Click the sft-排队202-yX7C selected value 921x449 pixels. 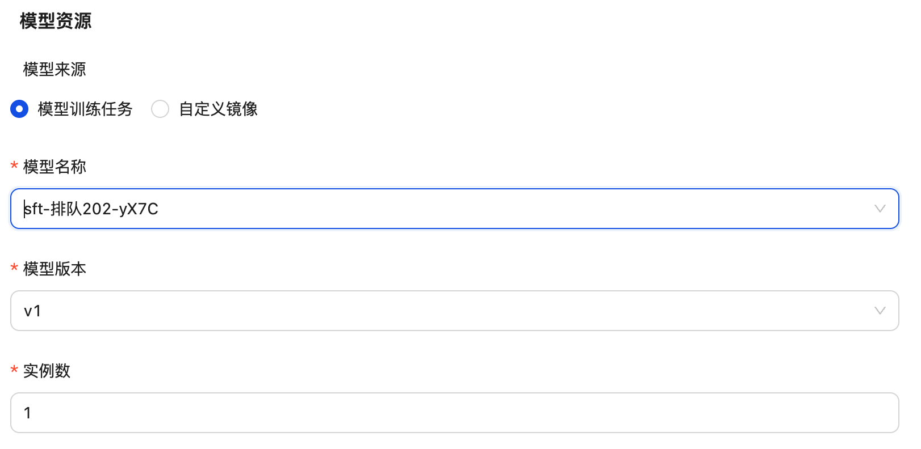pos(91,209)
